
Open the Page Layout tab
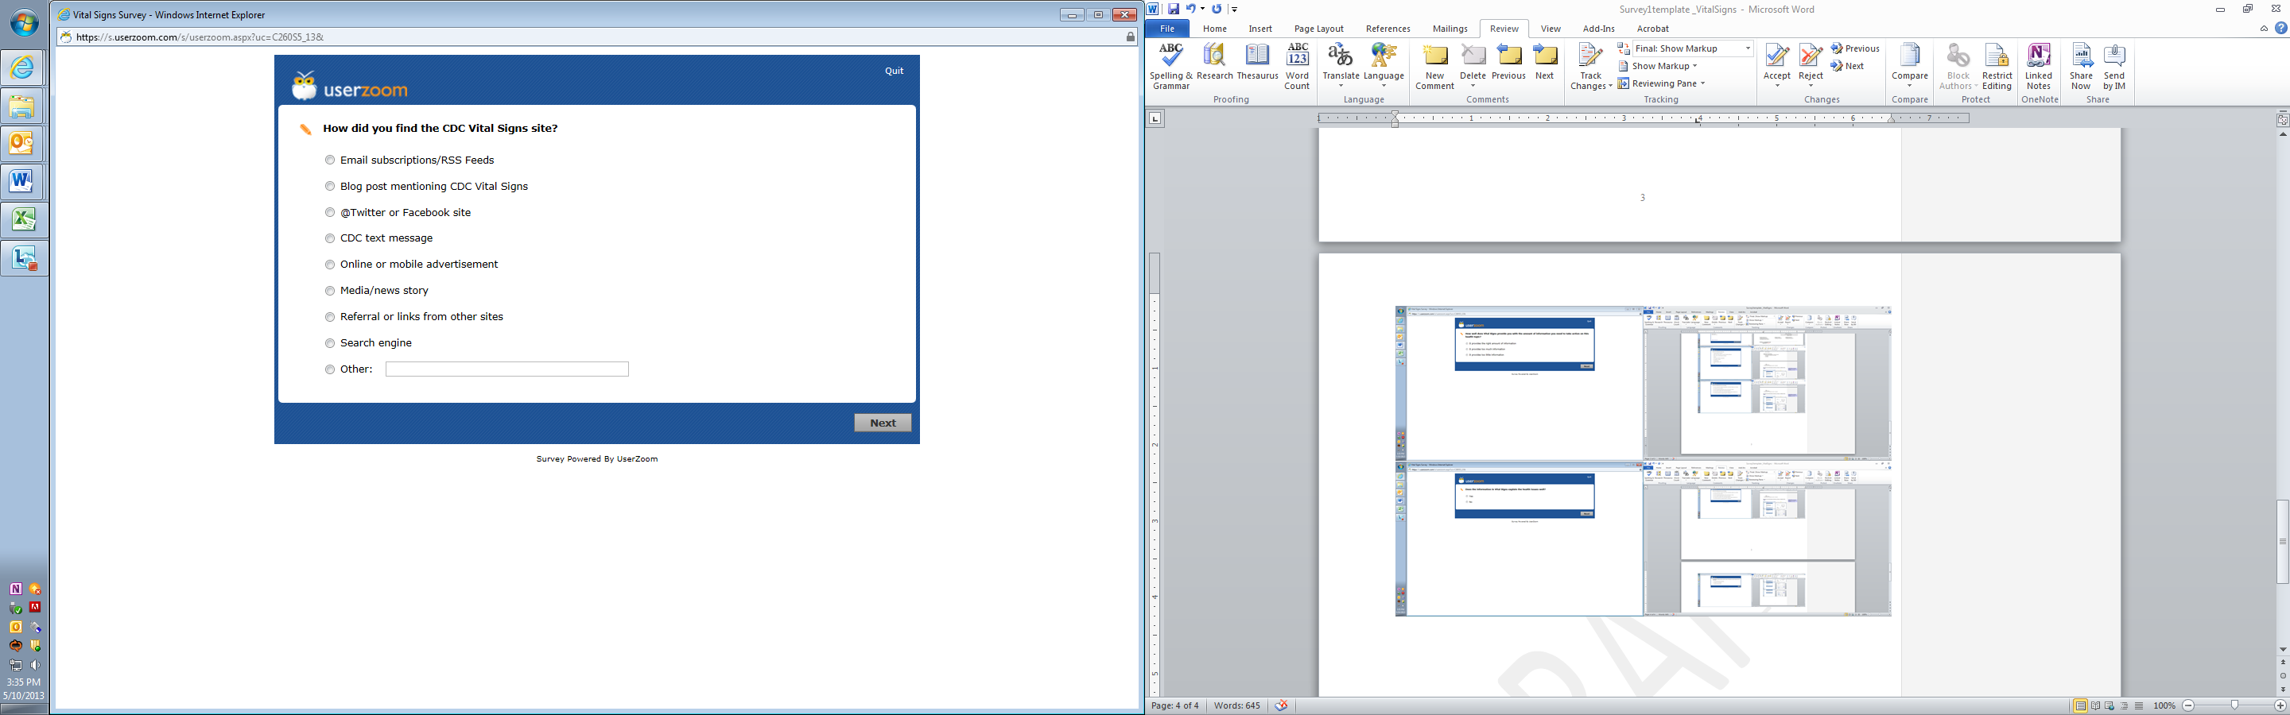tap(1318, 29)
